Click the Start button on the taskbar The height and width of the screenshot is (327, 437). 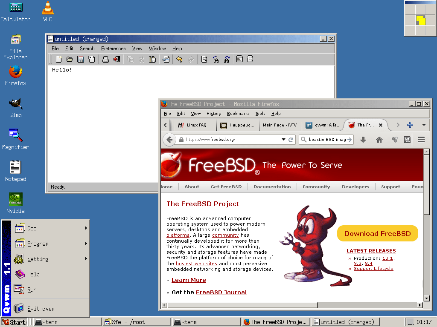pos(14,322)
